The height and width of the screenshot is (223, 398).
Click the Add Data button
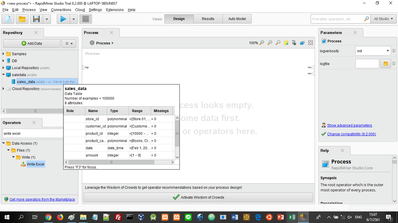tap(32, 44)
